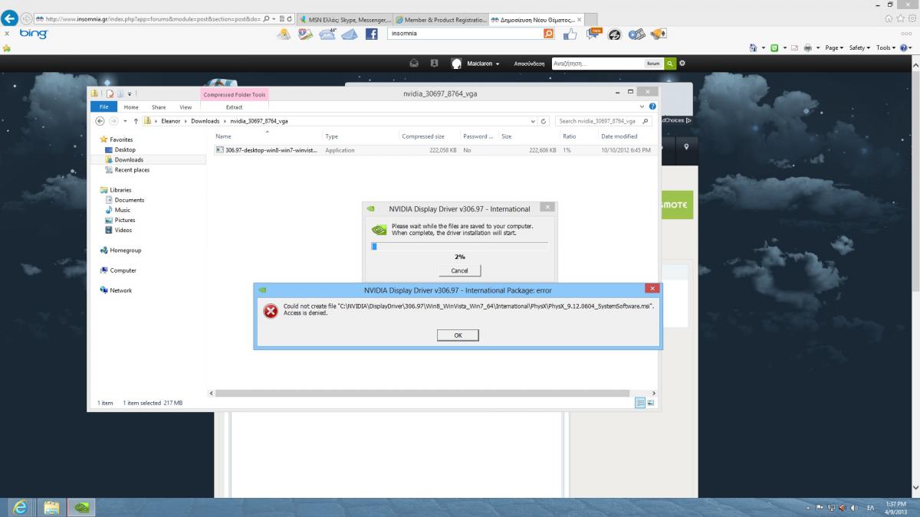Open Internet Explorer from the taskbar

(x=20, y=507)
